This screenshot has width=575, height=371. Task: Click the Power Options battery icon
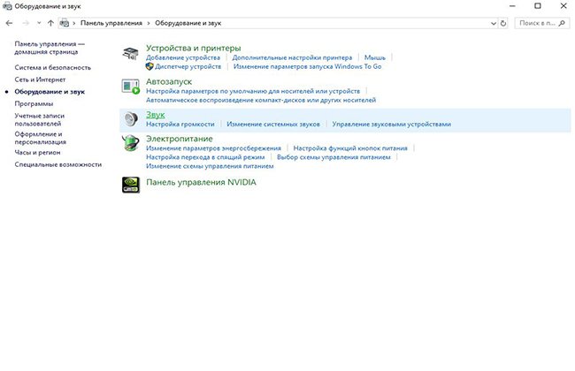pyautogui.click(x=131, y=143)
